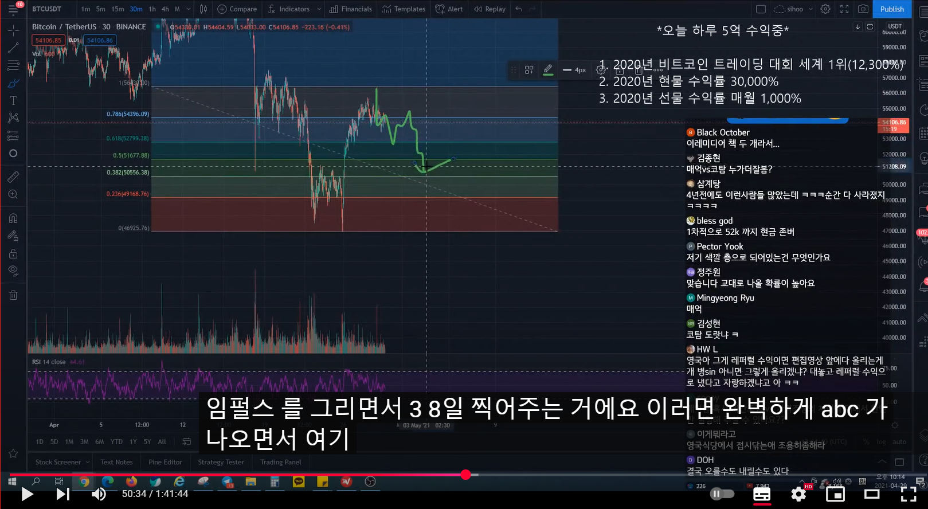Screen dimensions: 928x509
Task: Select the 5m timeframe
Action: (x=100, y=9)
